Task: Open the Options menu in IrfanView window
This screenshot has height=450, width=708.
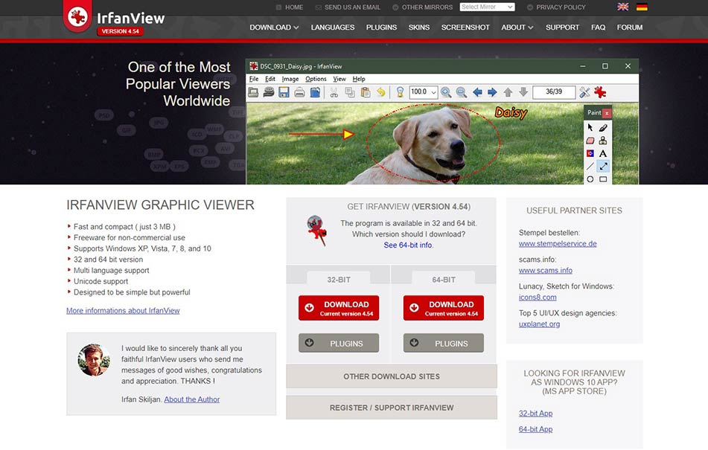Action: (x=316, y=79)
